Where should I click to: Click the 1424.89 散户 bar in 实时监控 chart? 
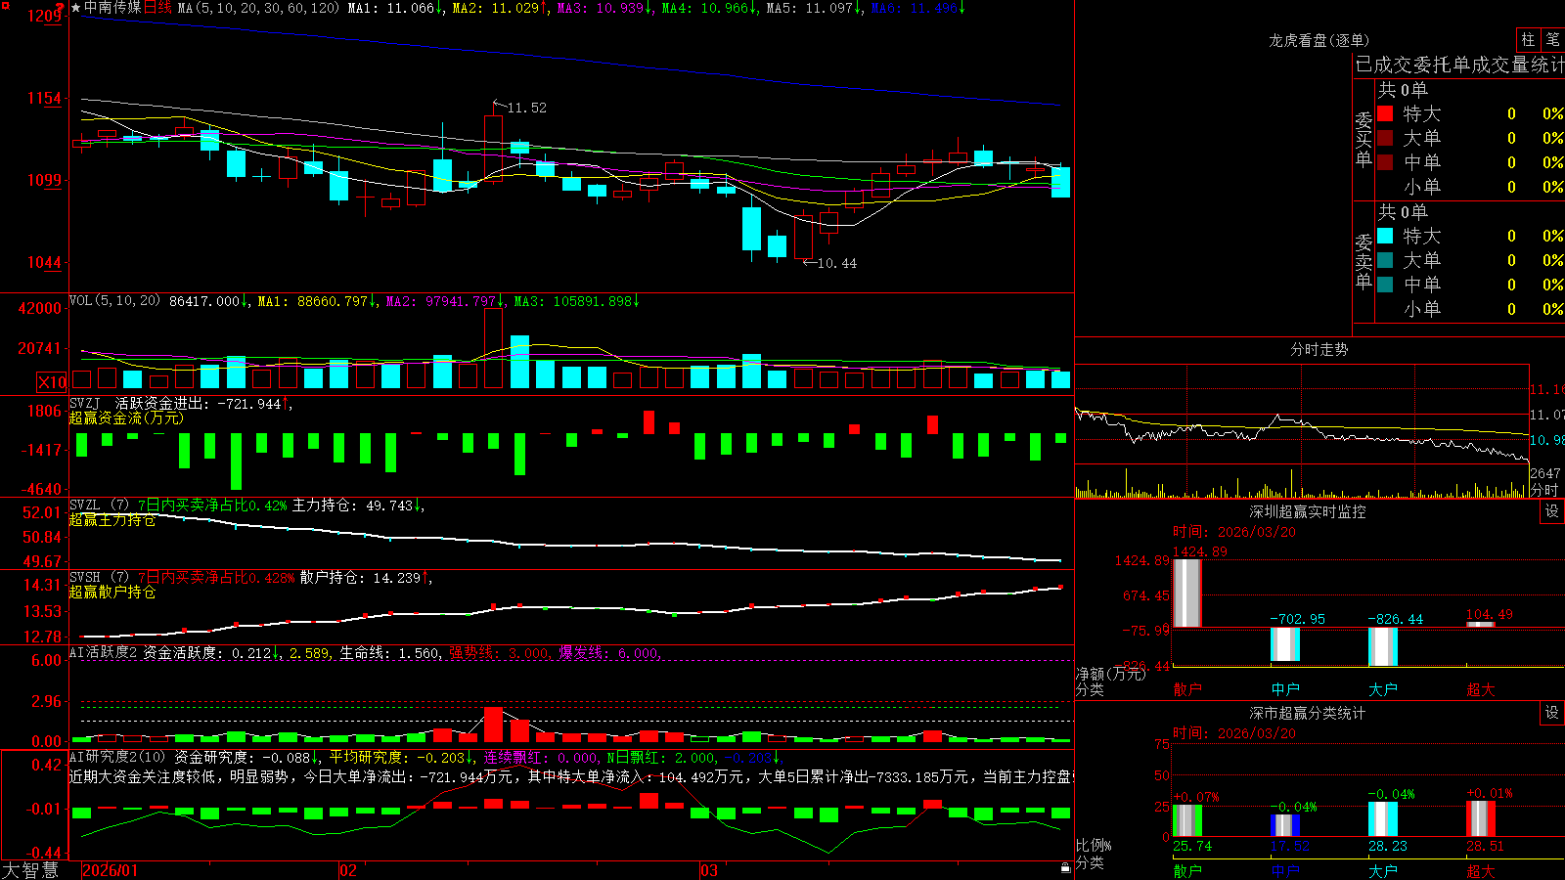[x=1186, y=593]
